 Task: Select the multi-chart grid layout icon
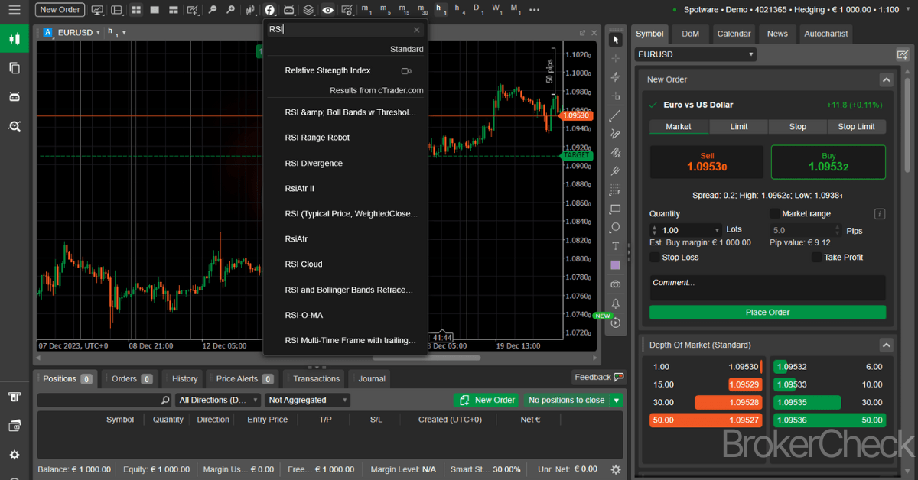[x=136, y=10]
